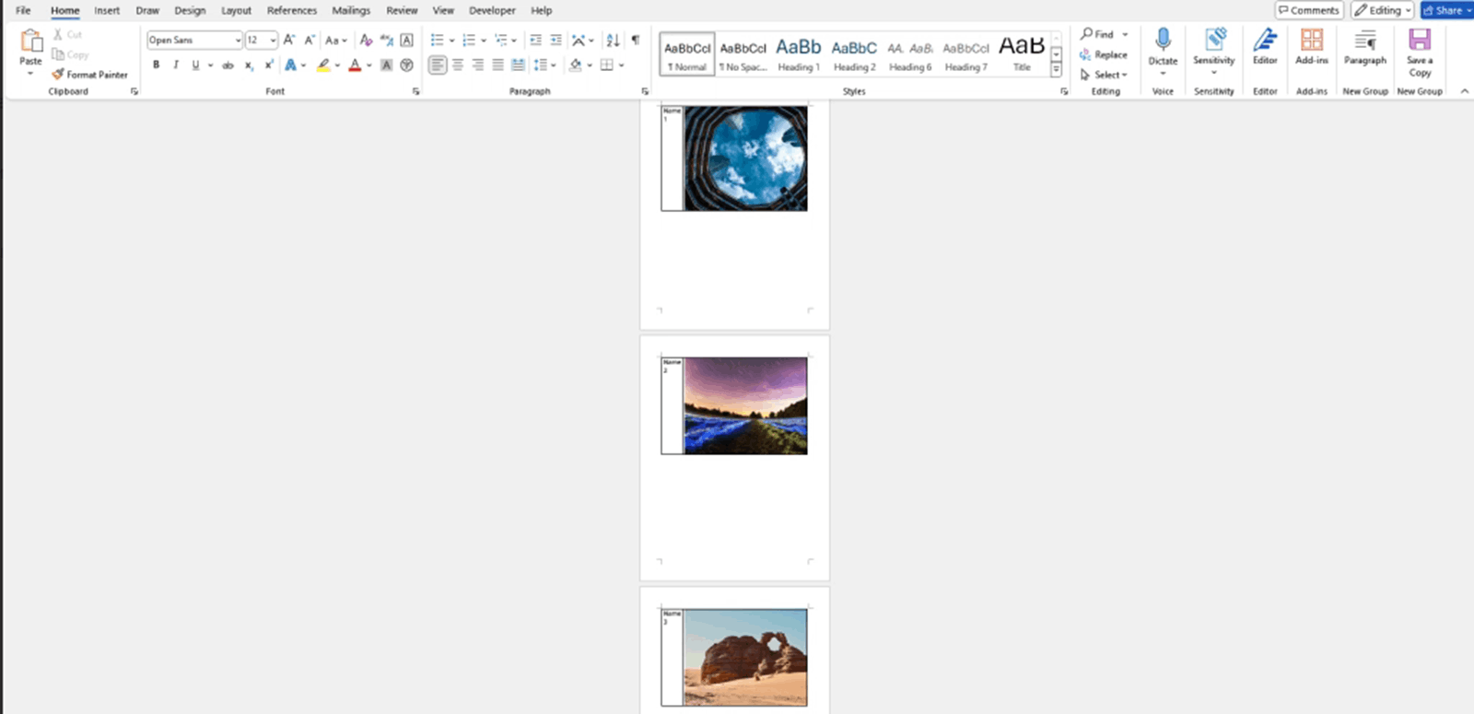Open the font size dropdown
Image resolution: width=1474 pixels, height=714 pixels.
click(x=273, y=41)
